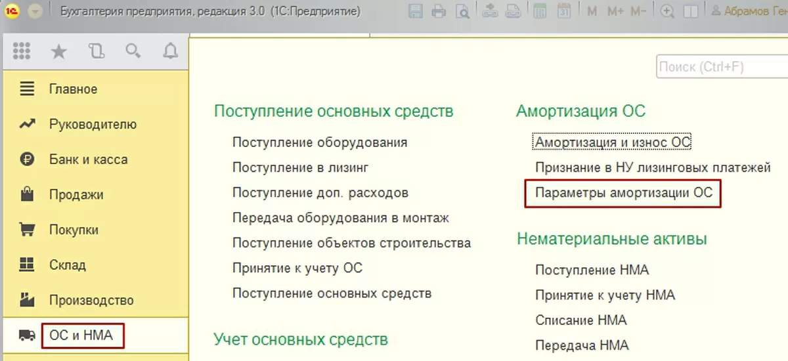Click the Save disk icon in the top toolbar

click(x=416, y=12)
